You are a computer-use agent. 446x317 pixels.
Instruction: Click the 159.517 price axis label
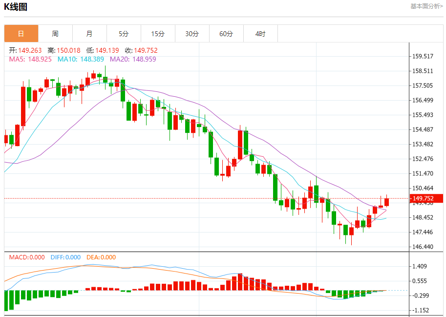423,56
